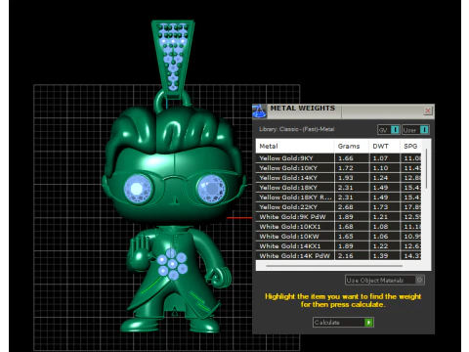Click the 1.06 DWT value for 10KW
469x352 pixels.
(380, 237)
